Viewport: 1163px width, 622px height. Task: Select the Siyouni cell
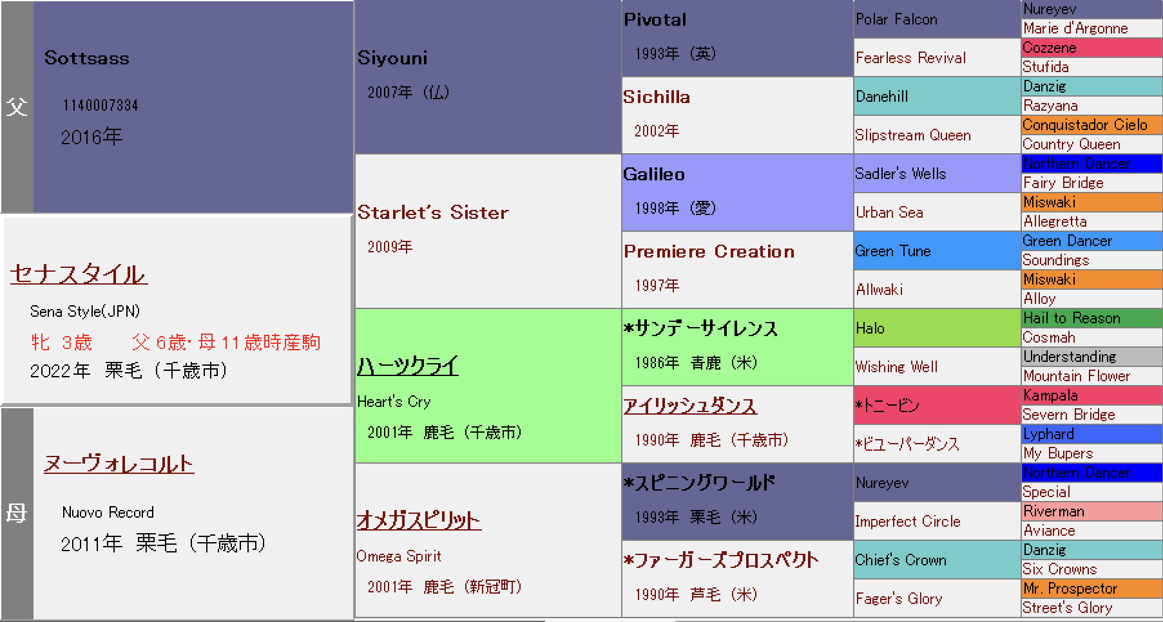point(488,77)
